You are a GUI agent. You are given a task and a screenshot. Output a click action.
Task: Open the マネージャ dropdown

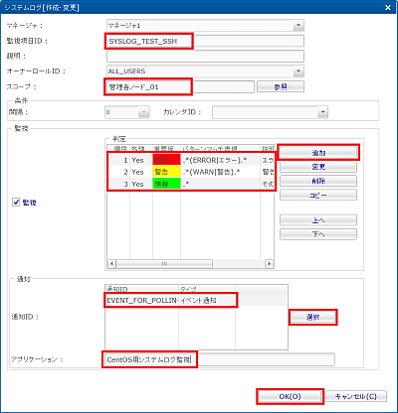[x=298, y=25]
